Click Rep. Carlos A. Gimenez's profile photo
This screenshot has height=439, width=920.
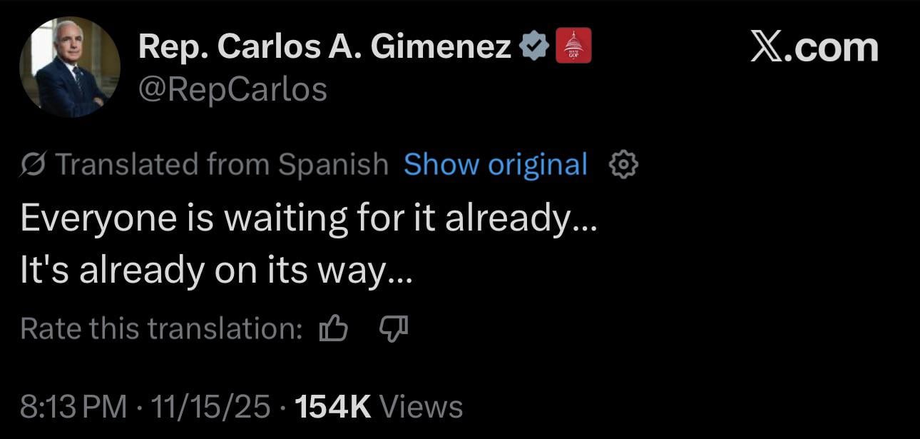pos(70,67)
